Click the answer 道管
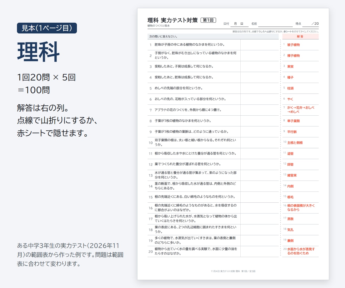 [290, 154]
